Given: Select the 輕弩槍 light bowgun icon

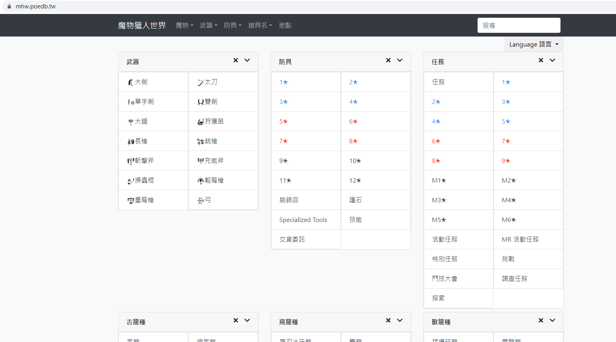Looking at the screenshot, I should pos(200,181).
